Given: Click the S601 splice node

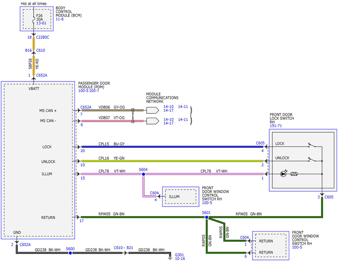Looking at the screenshot, I should tap(206, 217).
